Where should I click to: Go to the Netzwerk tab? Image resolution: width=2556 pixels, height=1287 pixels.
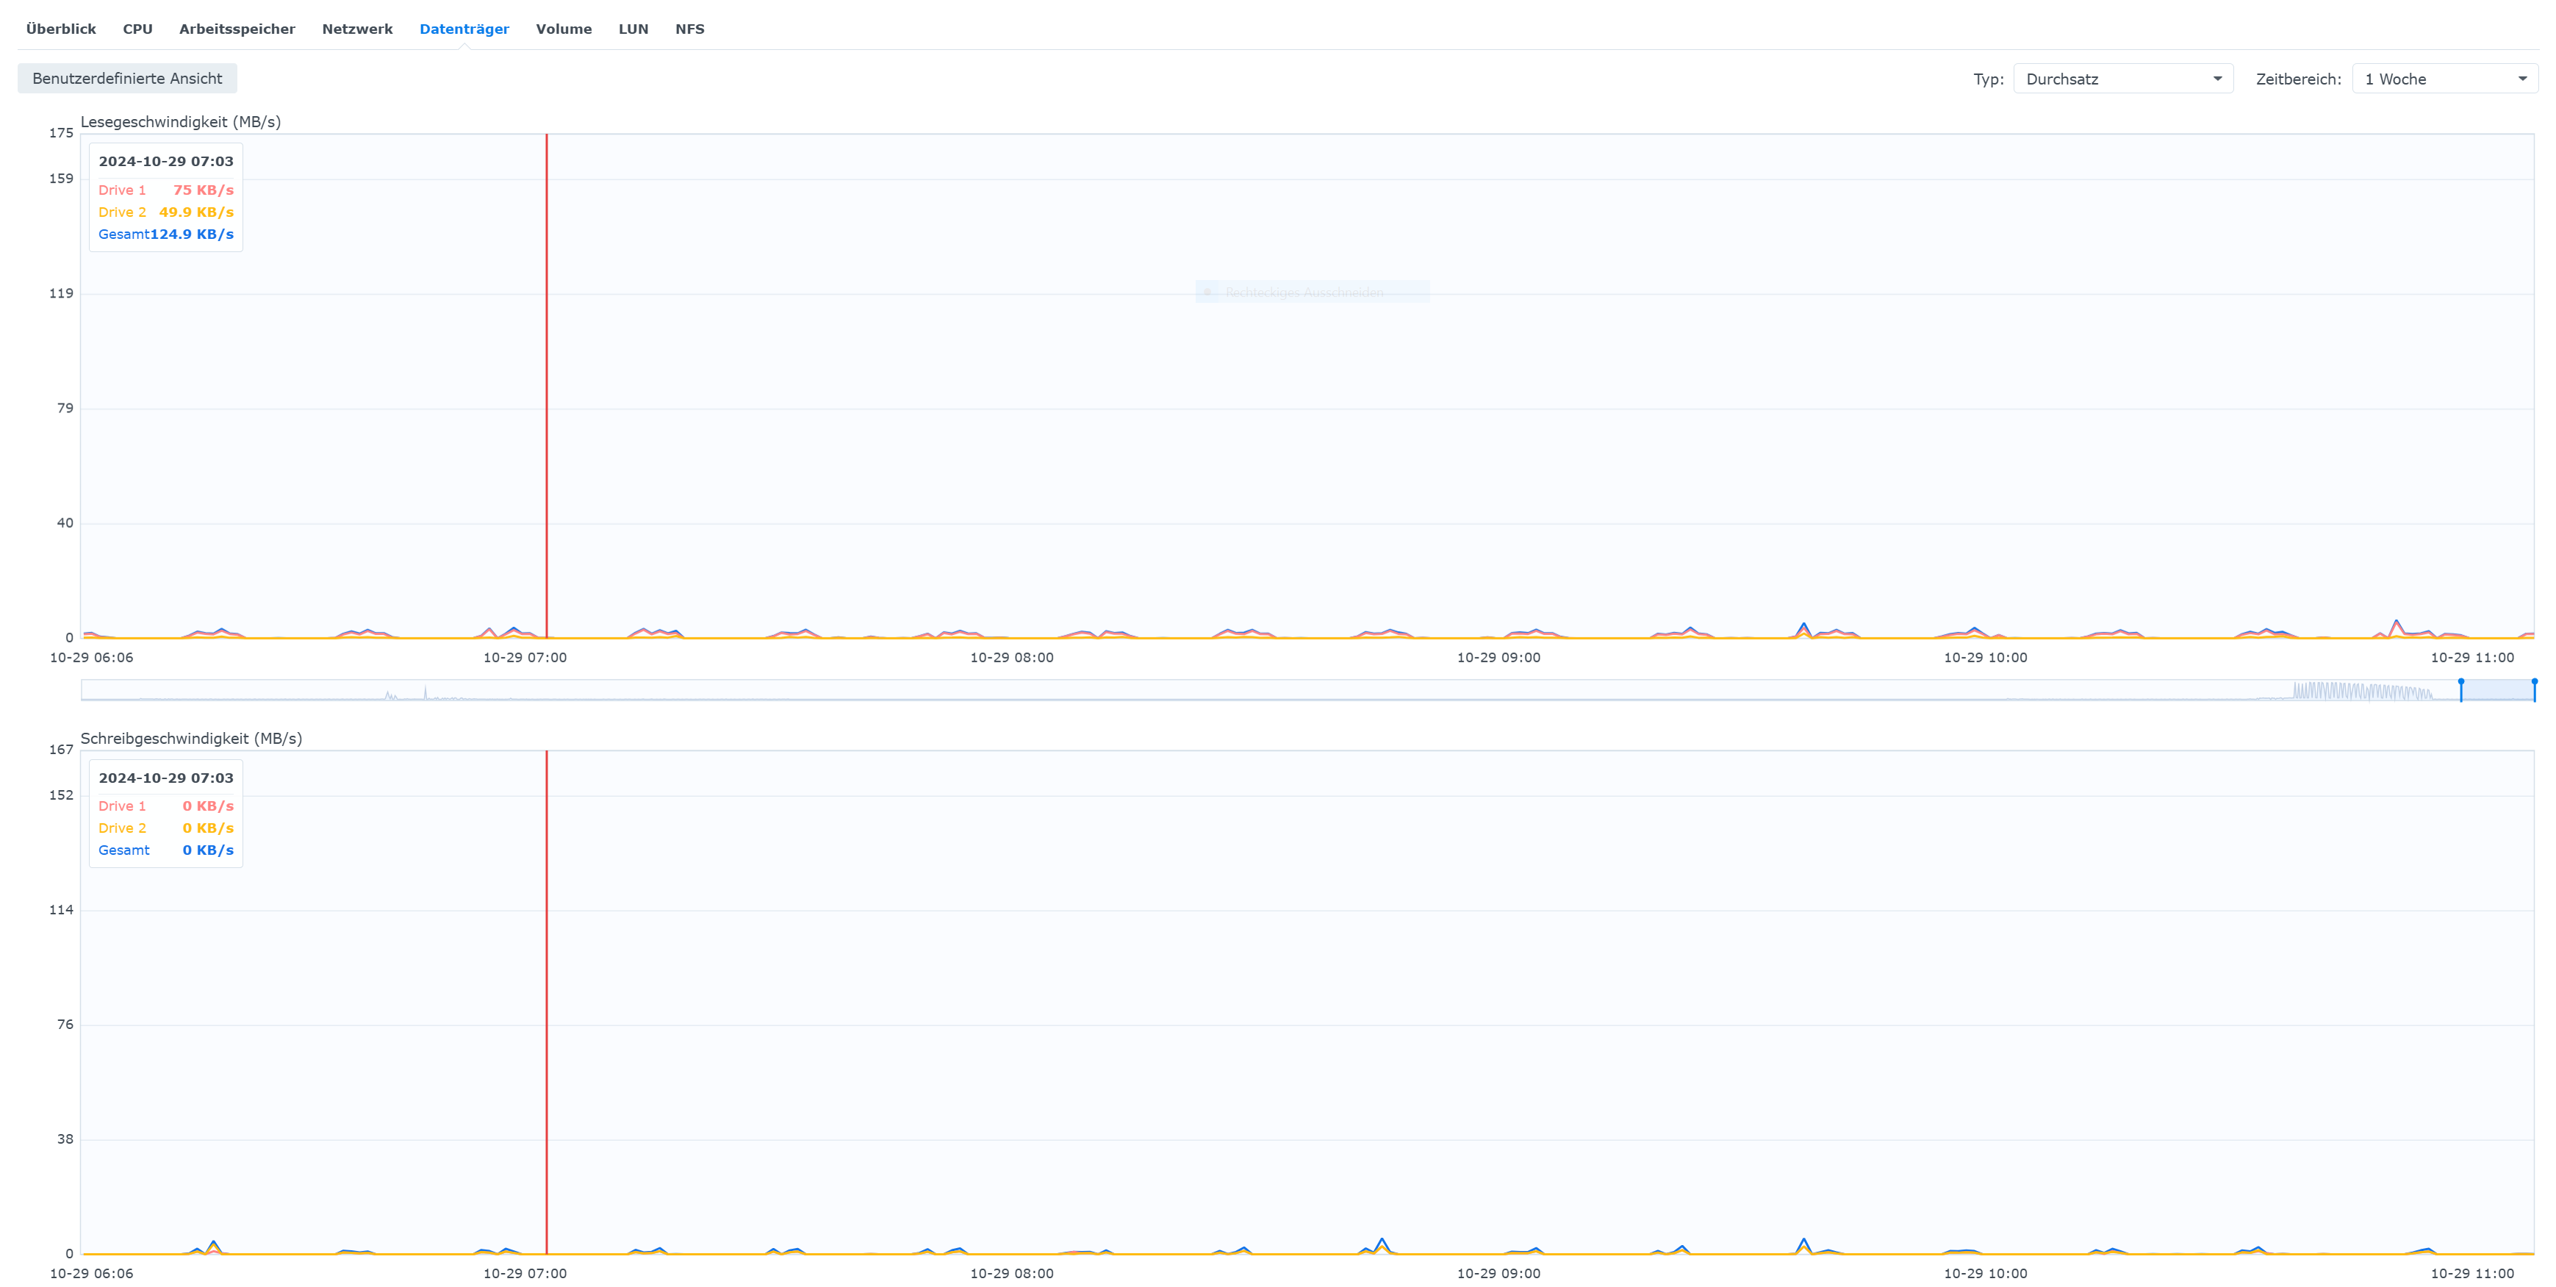coord(357,29)
